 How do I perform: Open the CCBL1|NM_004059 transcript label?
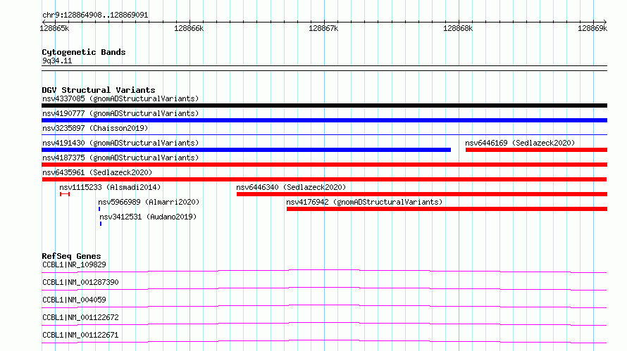tap(74, 300)
